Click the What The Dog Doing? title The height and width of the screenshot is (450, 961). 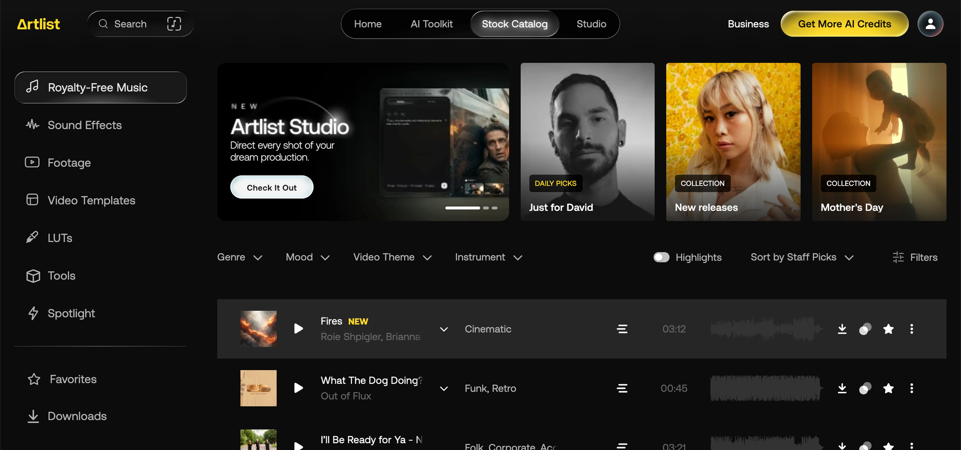371,380
